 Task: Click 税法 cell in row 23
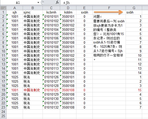33,107
